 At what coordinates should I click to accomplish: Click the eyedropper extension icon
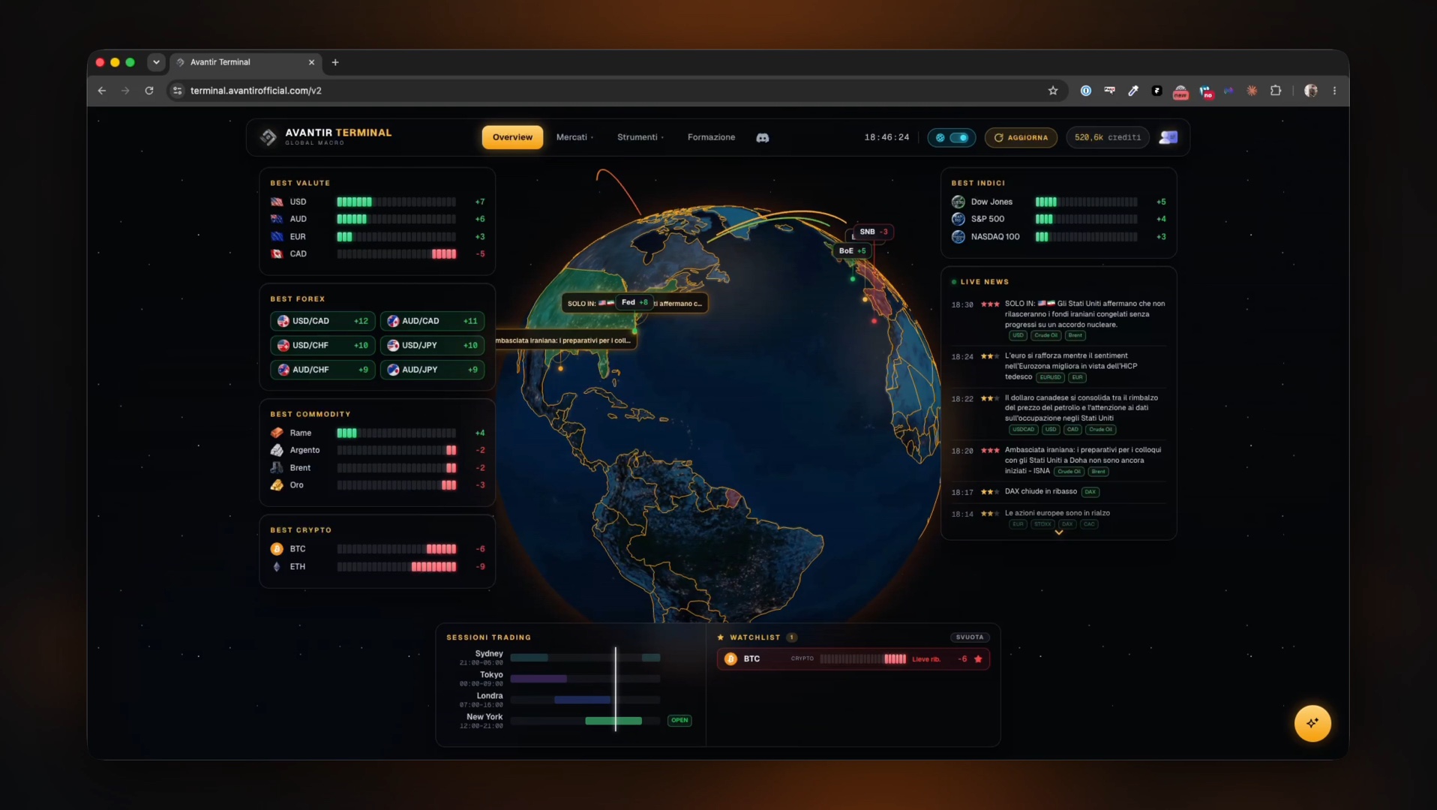(1133, 90)
